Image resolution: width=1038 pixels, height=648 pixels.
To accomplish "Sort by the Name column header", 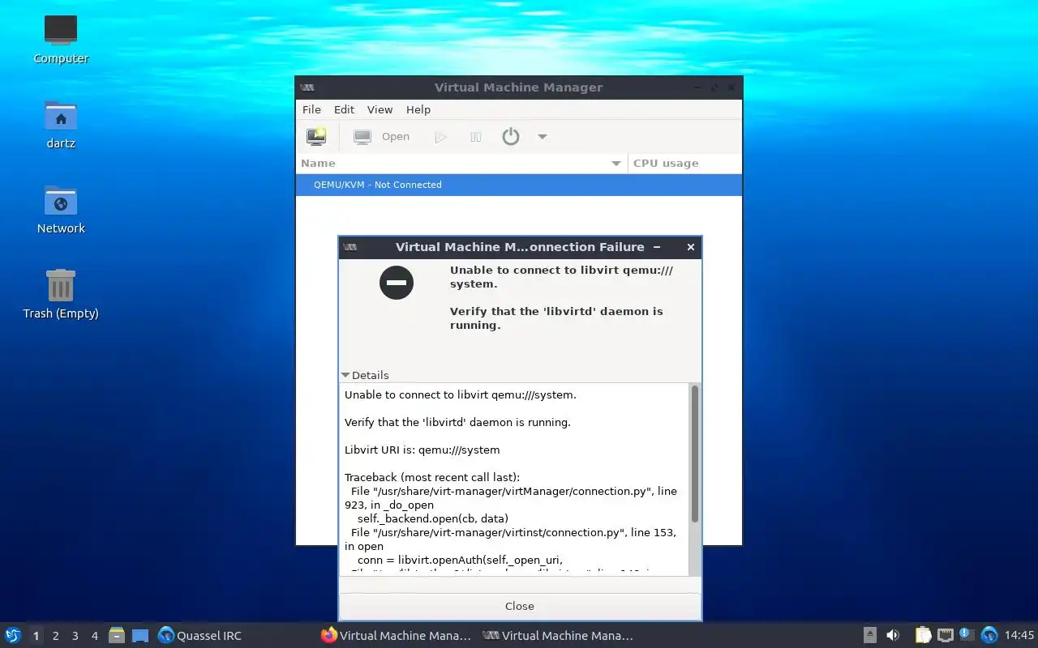I will [461, 163].
